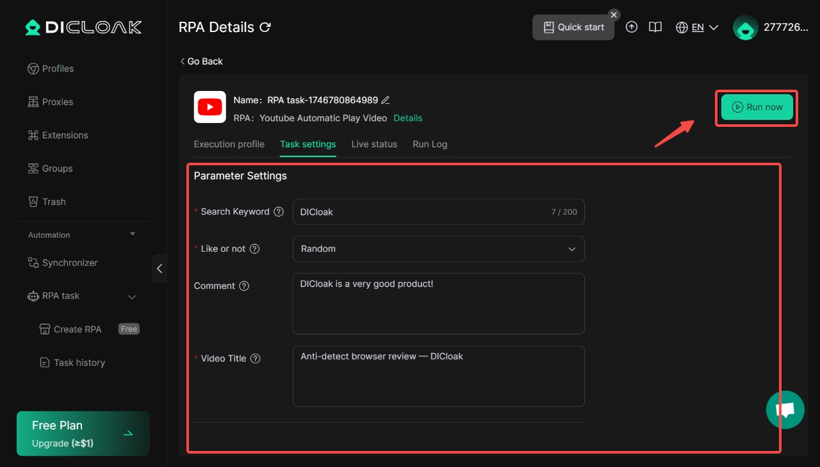
Task: Click the Run now button
Action: (x=757, y=108)
